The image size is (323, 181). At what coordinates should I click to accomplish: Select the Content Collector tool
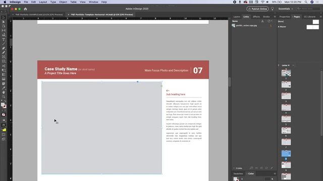tap(4, 35)
